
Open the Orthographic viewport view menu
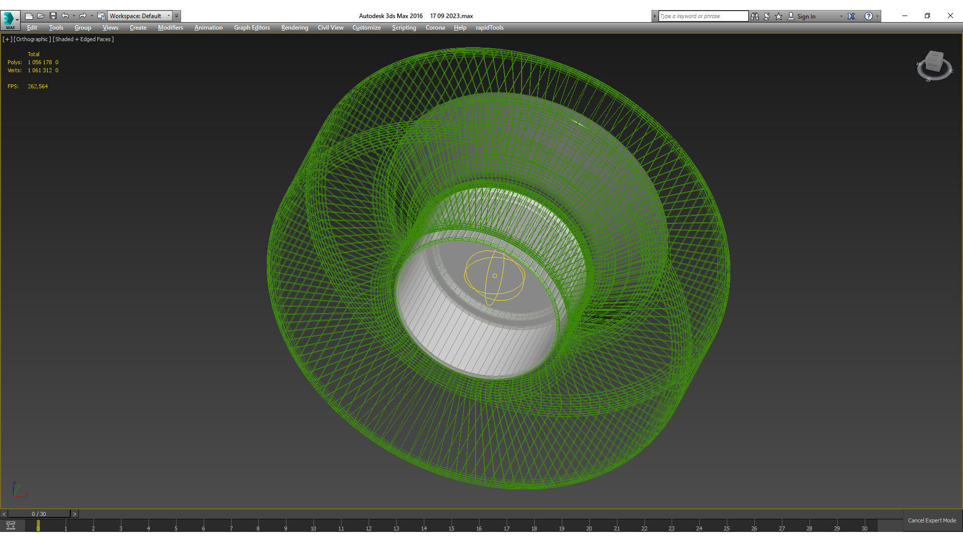pyautogui.click(x=32, y=39)
